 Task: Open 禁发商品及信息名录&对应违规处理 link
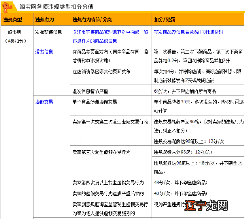click(189, 32)
